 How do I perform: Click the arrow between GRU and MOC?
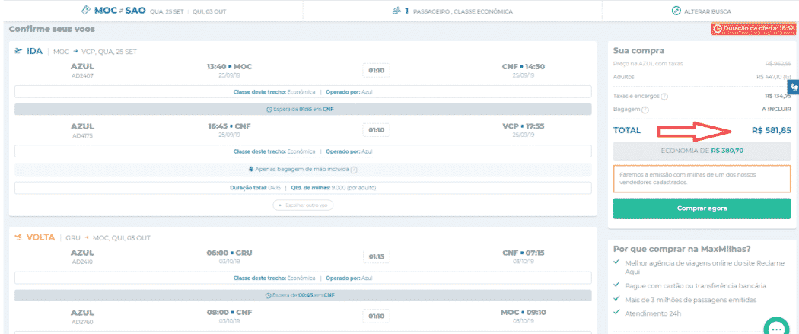click(87, 238)
